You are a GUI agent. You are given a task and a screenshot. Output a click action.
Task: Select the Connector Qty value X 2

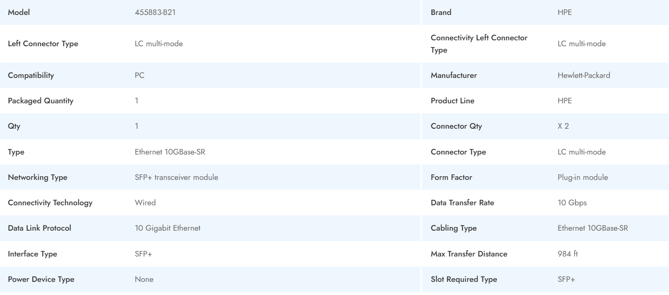point(563,126)
